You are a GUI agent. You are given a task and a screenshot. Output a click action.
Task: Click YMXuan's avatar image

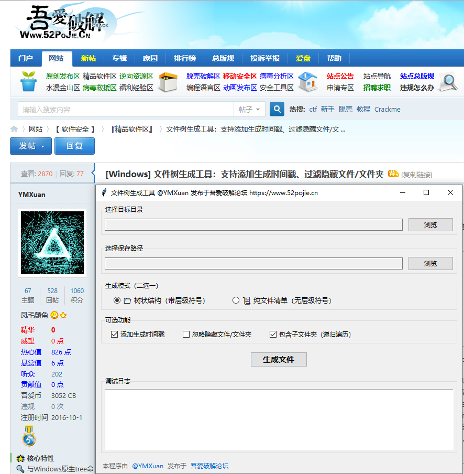(52, 243)
